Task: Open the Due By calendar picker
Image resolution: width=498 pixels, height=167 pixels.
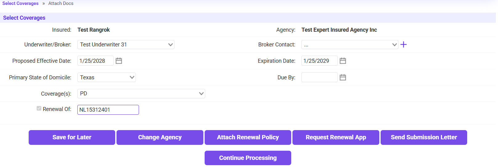Action: point(343,78)
